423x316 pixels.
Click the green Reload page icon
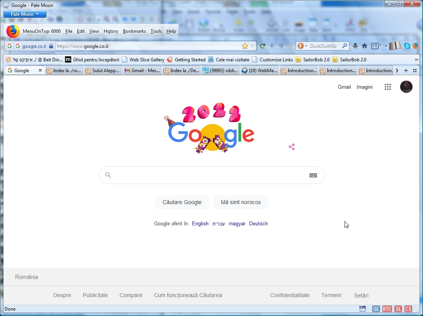(x=262, y=46)
